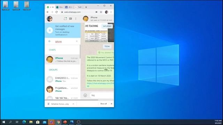
Task: Click Show all downloads
Action: click(x=103, y=104)
